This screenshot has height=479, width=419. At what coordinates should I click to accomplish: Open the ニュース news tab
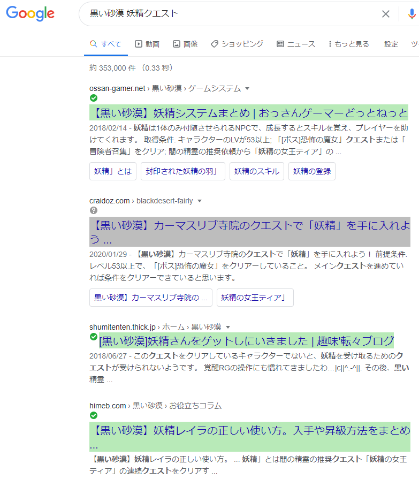pos(296,44)
